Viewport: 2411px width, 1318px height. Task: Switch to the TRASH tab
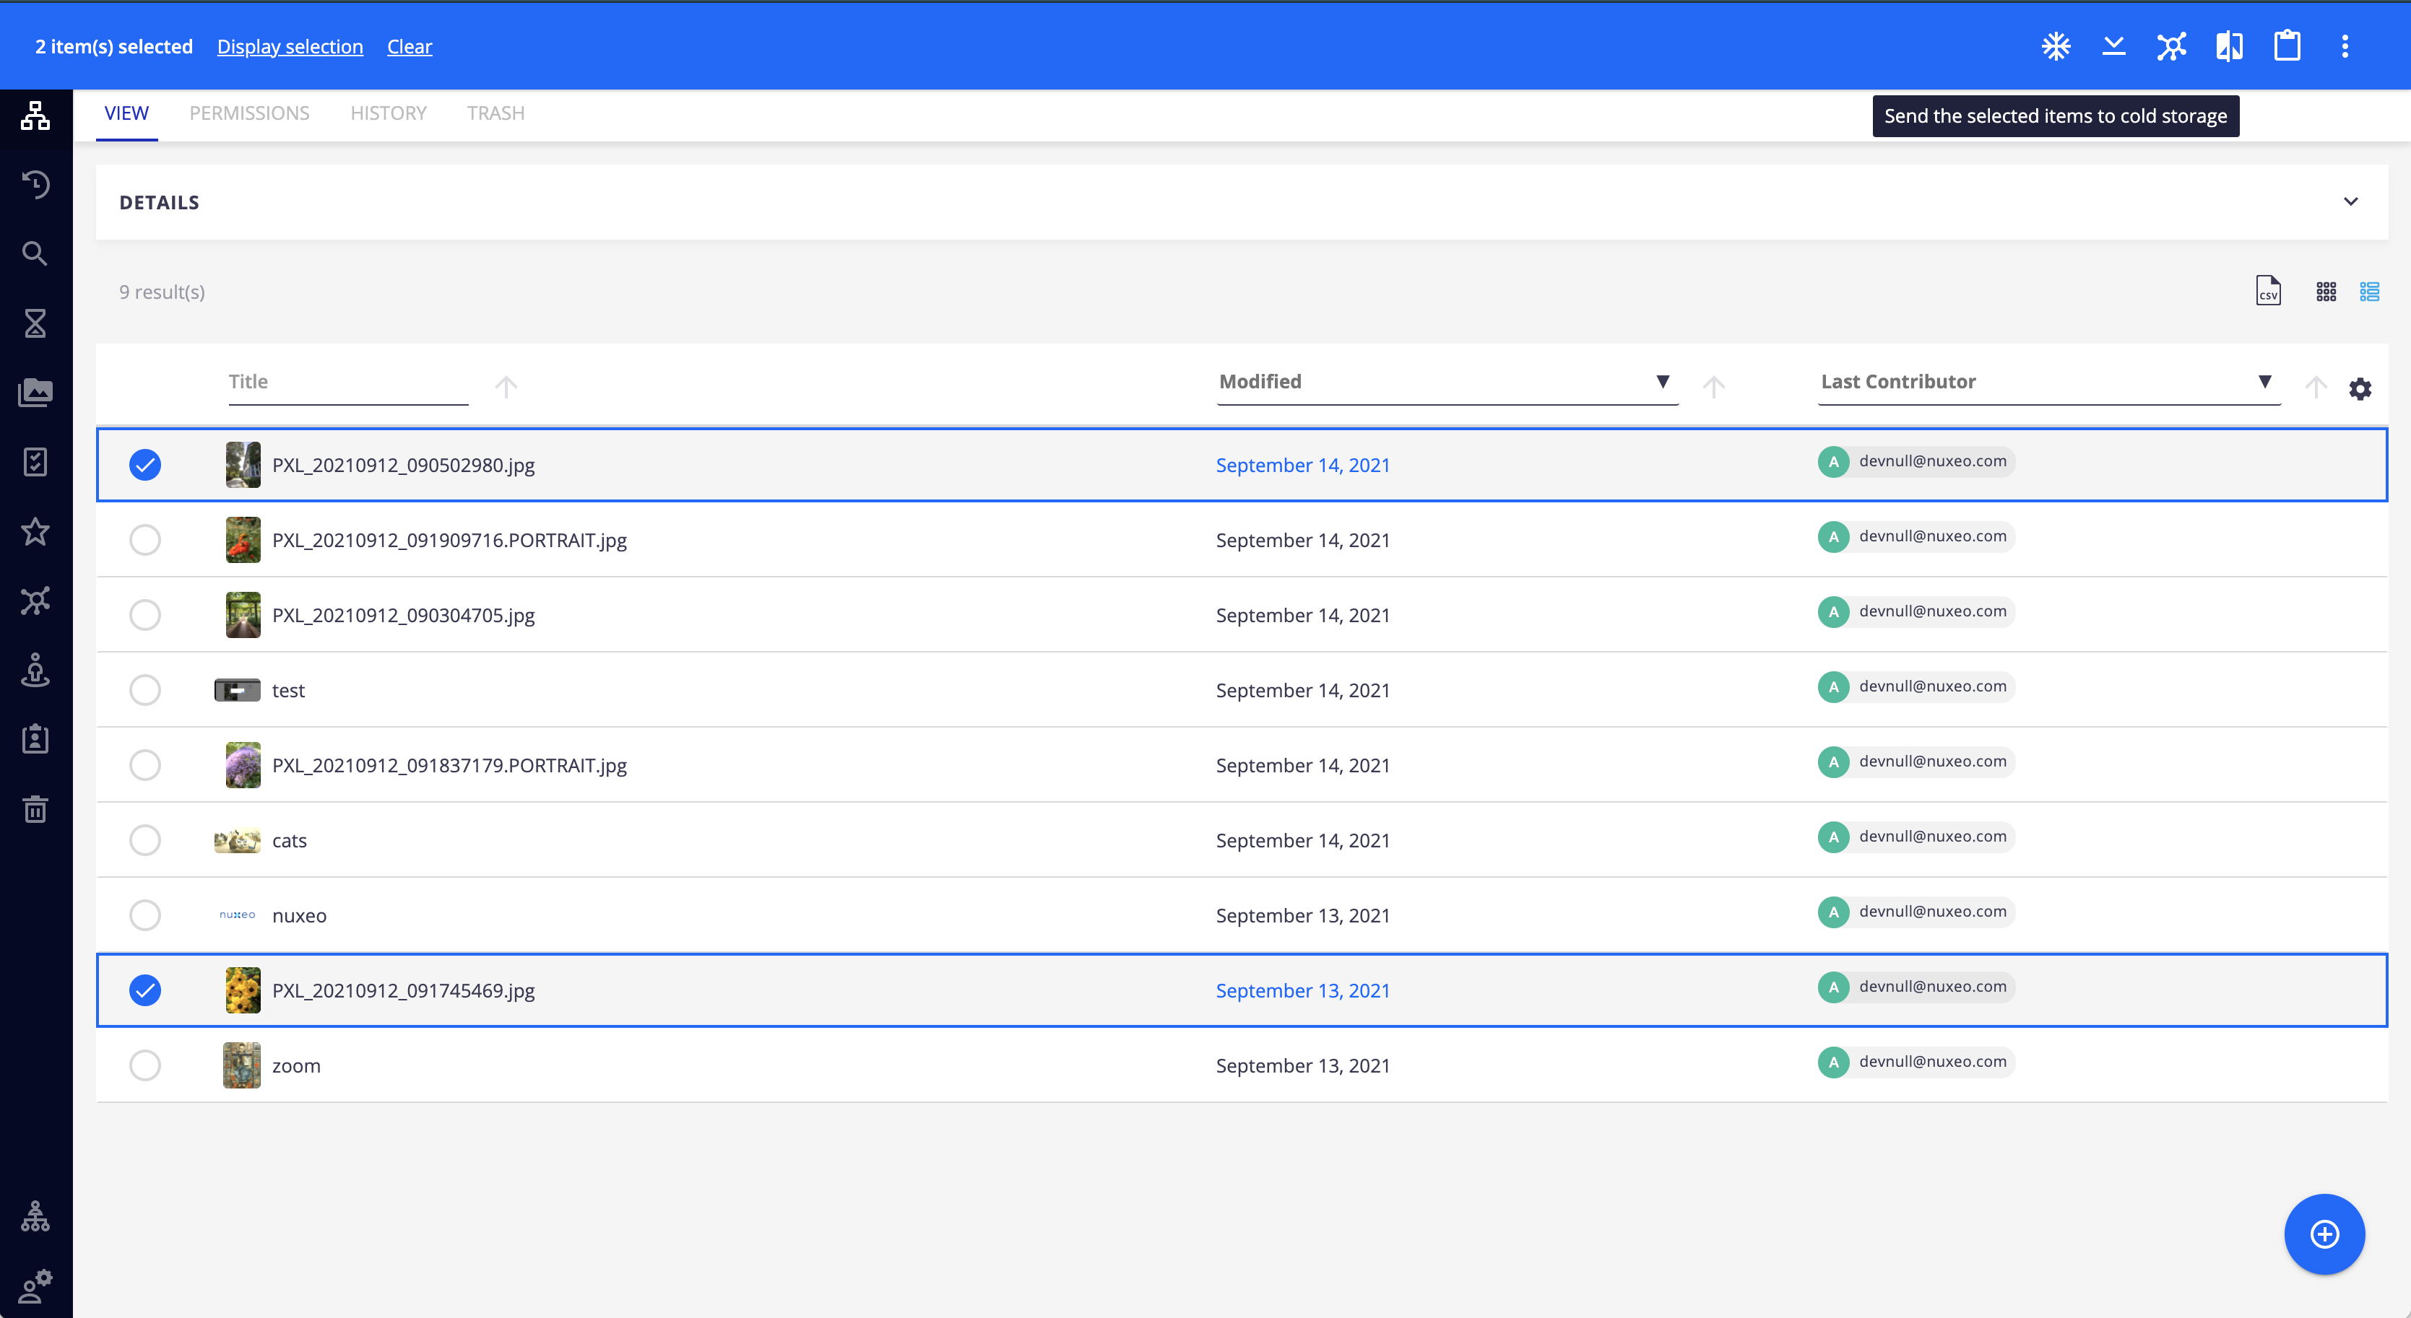(x=496, y=113)
